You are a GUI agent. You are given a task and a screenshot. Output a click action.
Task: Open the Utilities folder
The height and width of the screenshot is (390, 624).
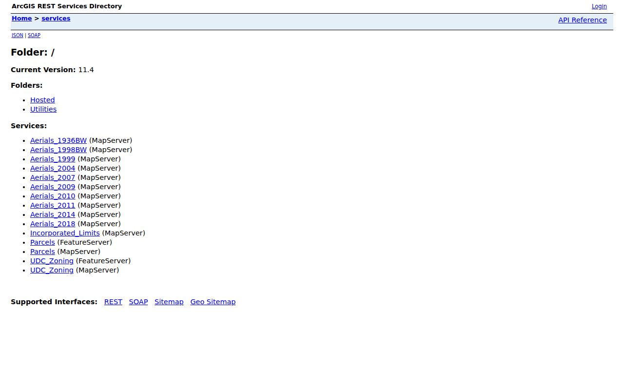coord(43,109)
